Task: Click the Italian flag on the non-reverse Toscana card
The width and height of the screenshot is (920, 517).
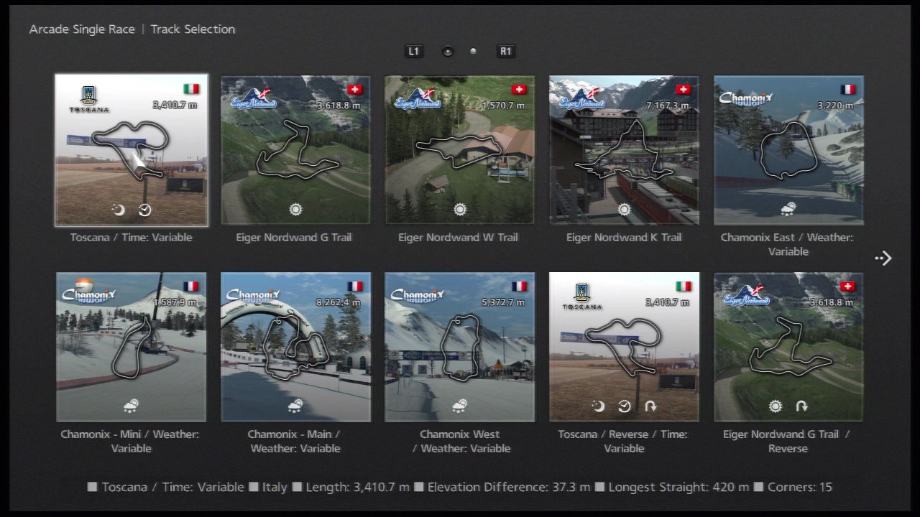Action: [191, 90]
